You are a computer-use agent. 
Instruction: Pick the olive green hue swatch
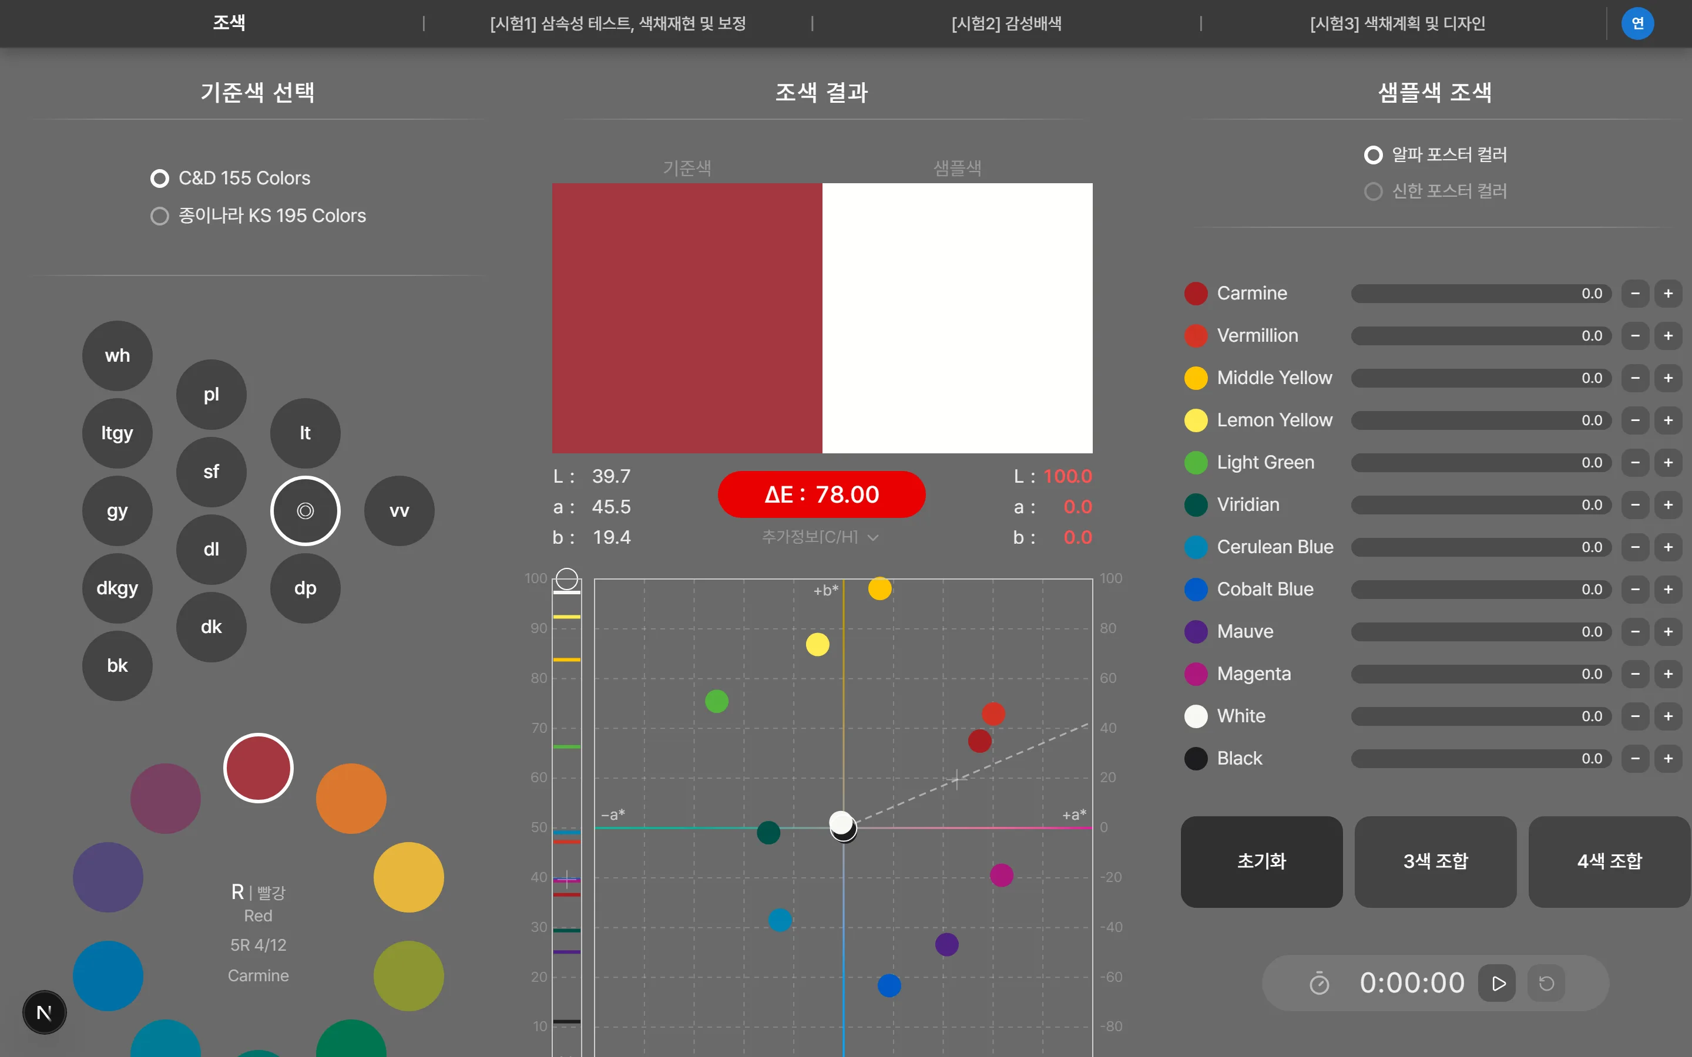click(x=409, y=976)
